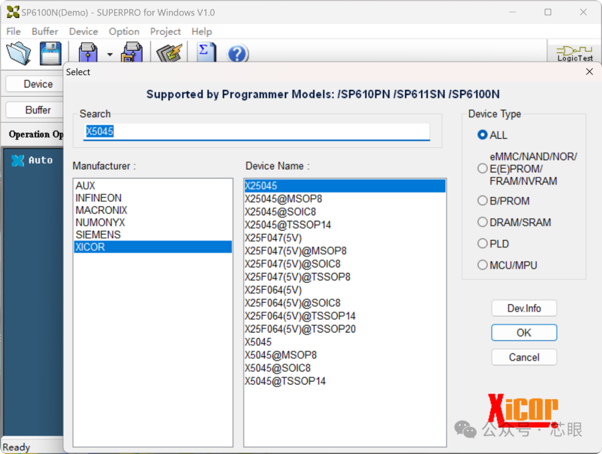Image resolution: width=602 pixels, height=454 pixels.
Task: Click the Search input field
Action: click(256, 131)
